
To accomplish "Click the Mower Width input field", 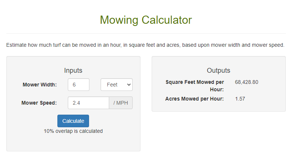I will (x=79, y=85).
